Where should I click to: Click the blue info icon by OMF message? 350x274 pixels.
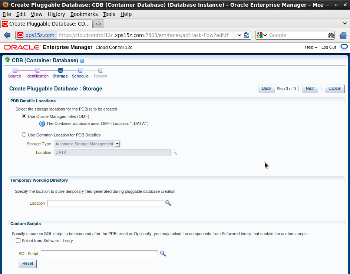coord(42,124)
